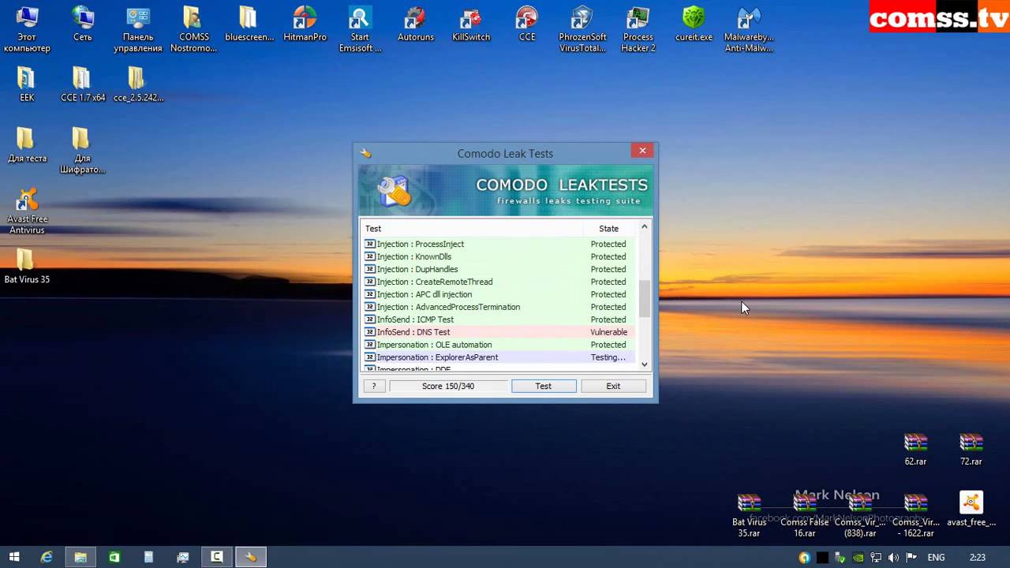This screenshot has width=1010, height=568.
Task: Click the Score 150/340 progress bar
Action: click(448, 386)
